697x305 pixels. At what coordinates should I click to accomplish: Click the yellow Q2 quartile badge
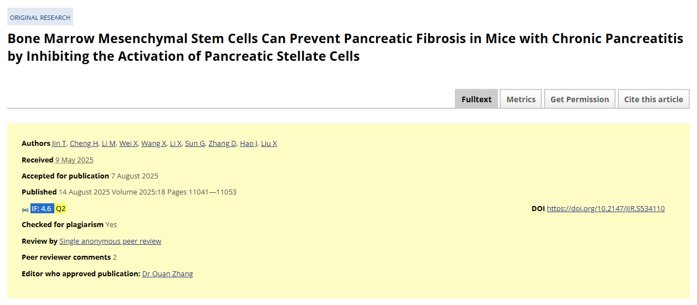[x=61, y=208]
